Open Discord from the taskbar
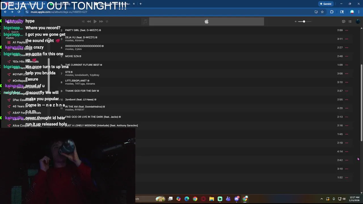 [237, 199]
